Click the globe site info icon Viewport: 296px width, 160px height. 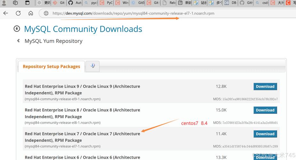46,13
